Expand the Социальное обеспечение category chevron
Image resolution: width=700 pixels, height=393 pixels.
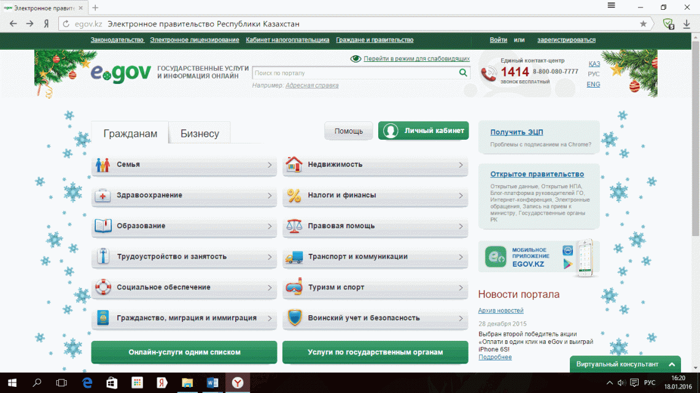pos(269,288)
